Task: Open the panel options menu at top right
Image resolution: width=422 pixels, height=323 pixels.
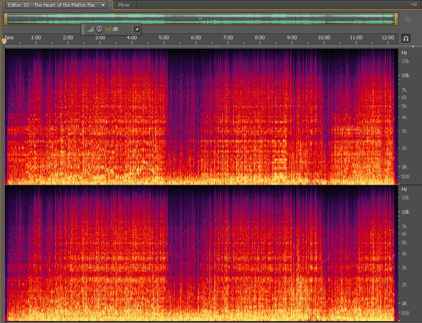Action: (x=414, y=4)
